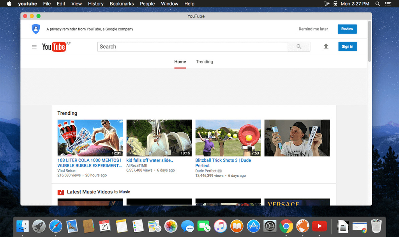
Task: Click the Sign in button
Action: pos(347,47)
